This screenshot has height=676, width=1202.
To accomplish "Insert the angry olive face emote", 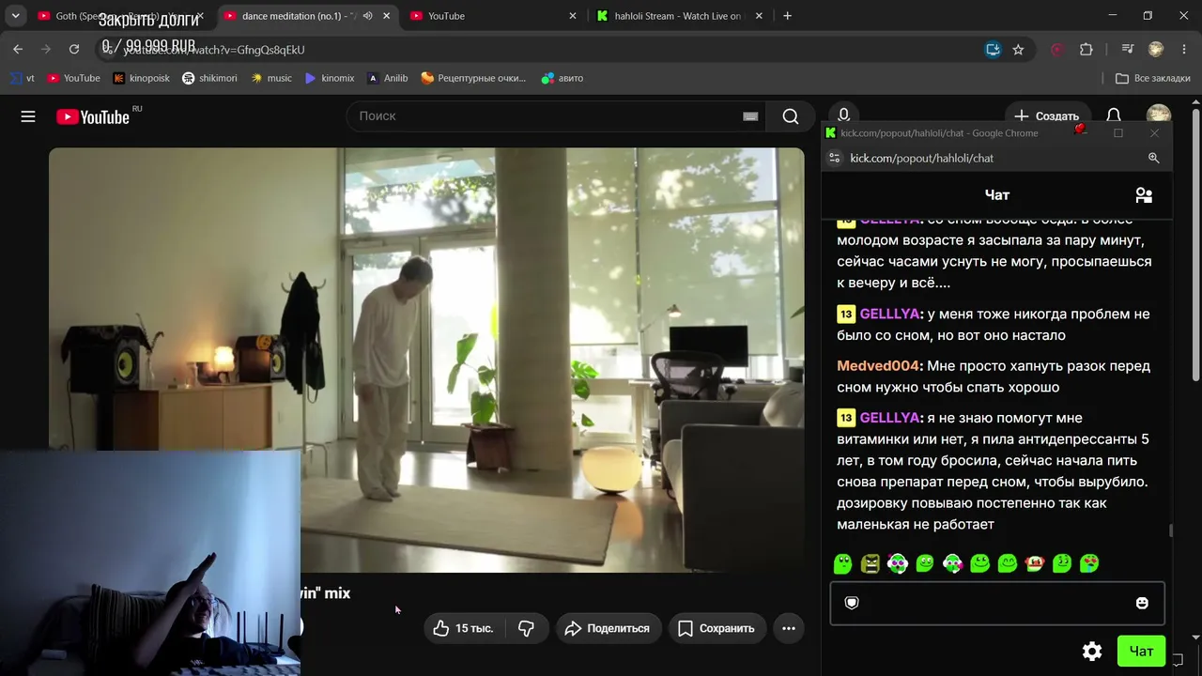I will (x=871, y=563).
